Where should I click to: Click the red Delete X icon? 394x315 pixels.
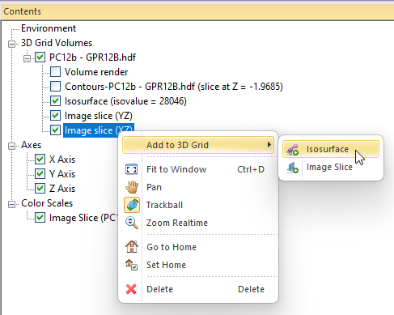click(x=131, y=289)
